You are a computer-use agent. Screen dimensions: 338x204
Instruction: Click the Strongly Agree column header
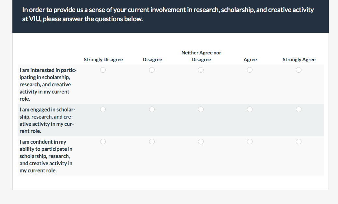coord(299,60)
